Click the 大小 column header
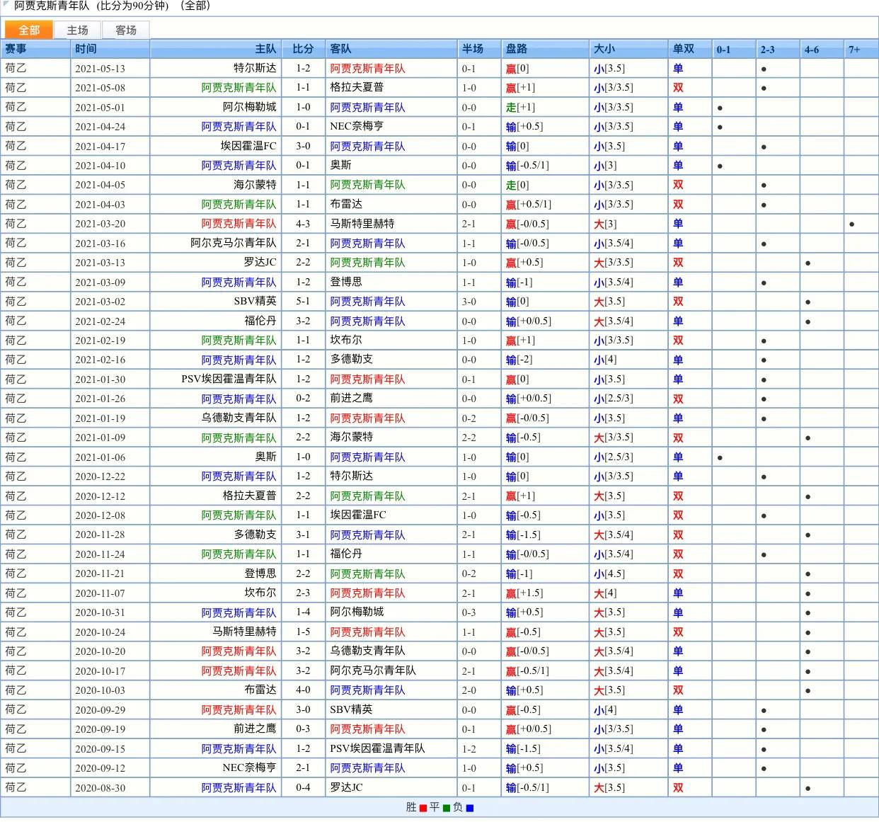879x822 pixels. 604,49
